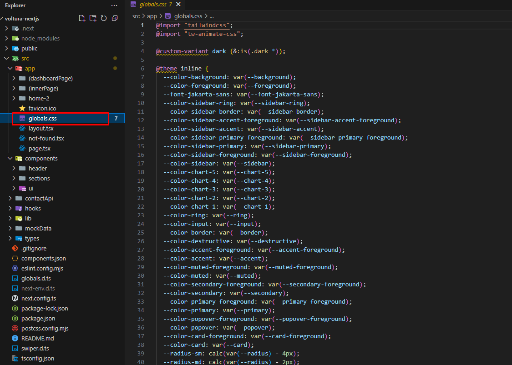Expand the node_modules folder
512x365 pixels.
pyautogui.click(x=40, y=38)
